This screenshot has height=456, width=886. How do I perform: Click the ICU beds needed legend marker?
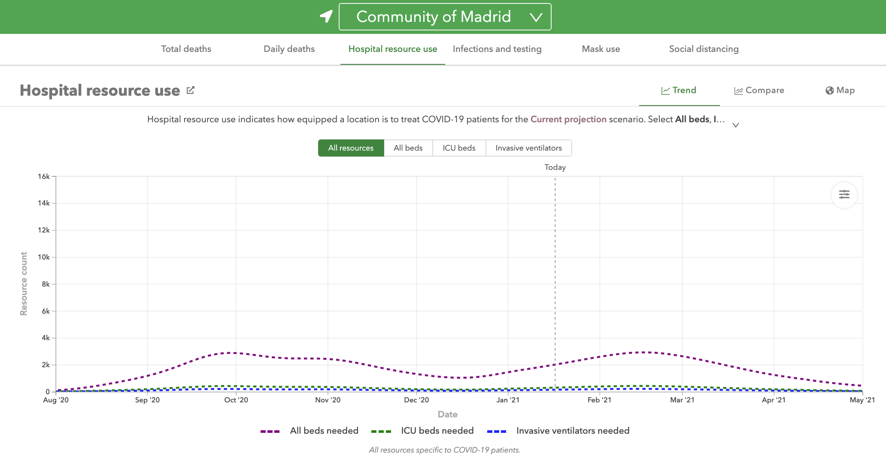[x=382, y=431]
